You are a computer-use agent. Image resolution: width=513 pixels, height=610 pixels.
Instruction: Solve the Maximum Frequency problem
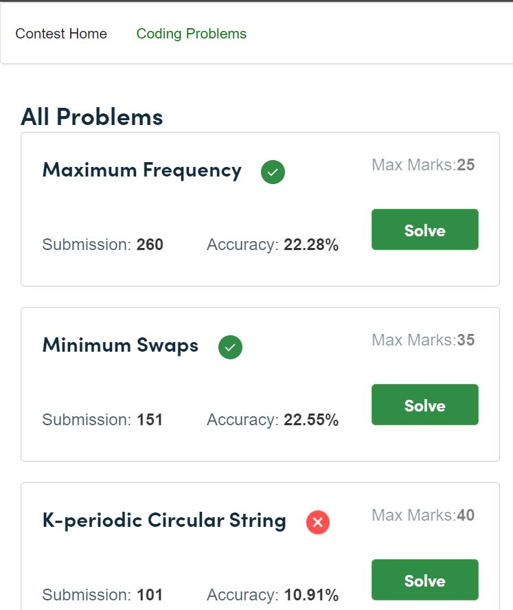pyautogui.click(x=424, y=229)
